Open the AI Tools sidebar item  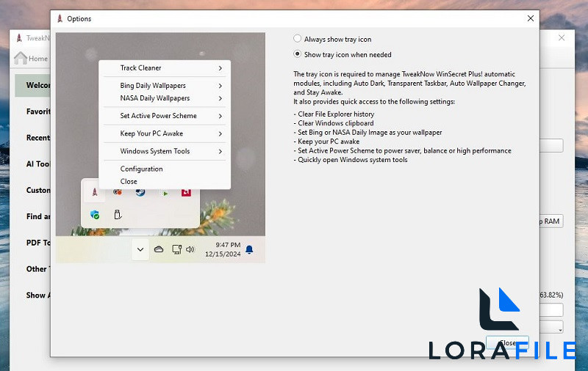point(38,164)
